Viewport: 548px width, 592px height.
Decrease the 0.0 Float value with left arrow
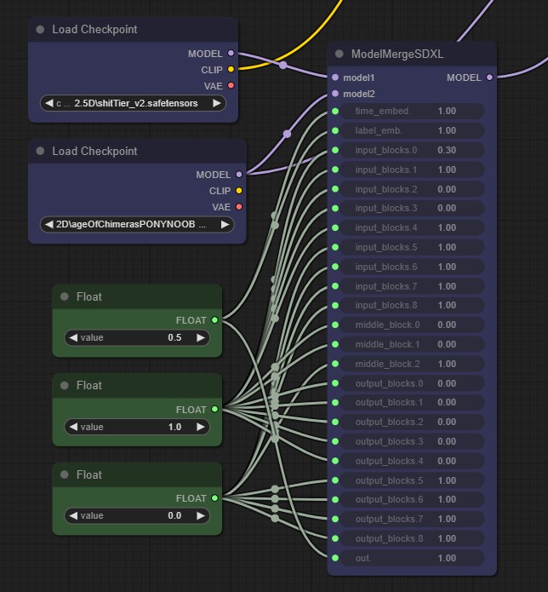coord(73,515)
